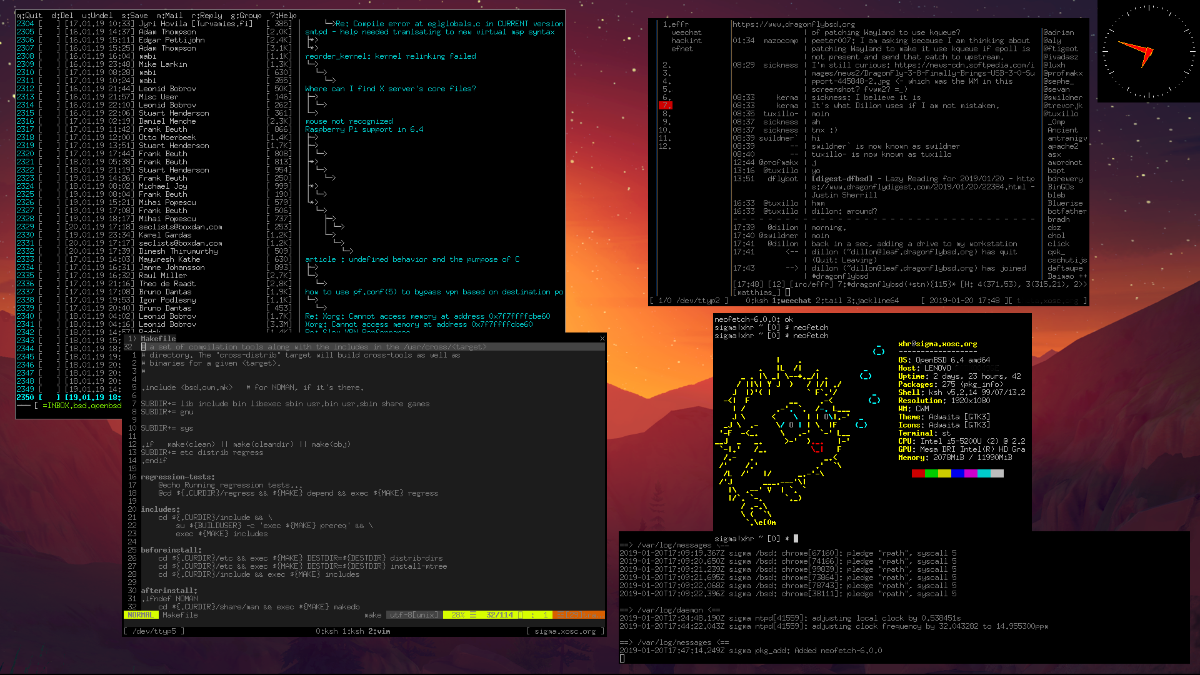Expand thread arrow before Compile error subject

pyautogui.click(x=330, y=24)
